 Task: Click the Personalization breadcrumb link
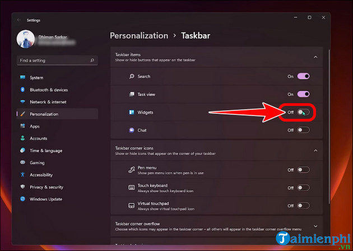tap(139, 35)
